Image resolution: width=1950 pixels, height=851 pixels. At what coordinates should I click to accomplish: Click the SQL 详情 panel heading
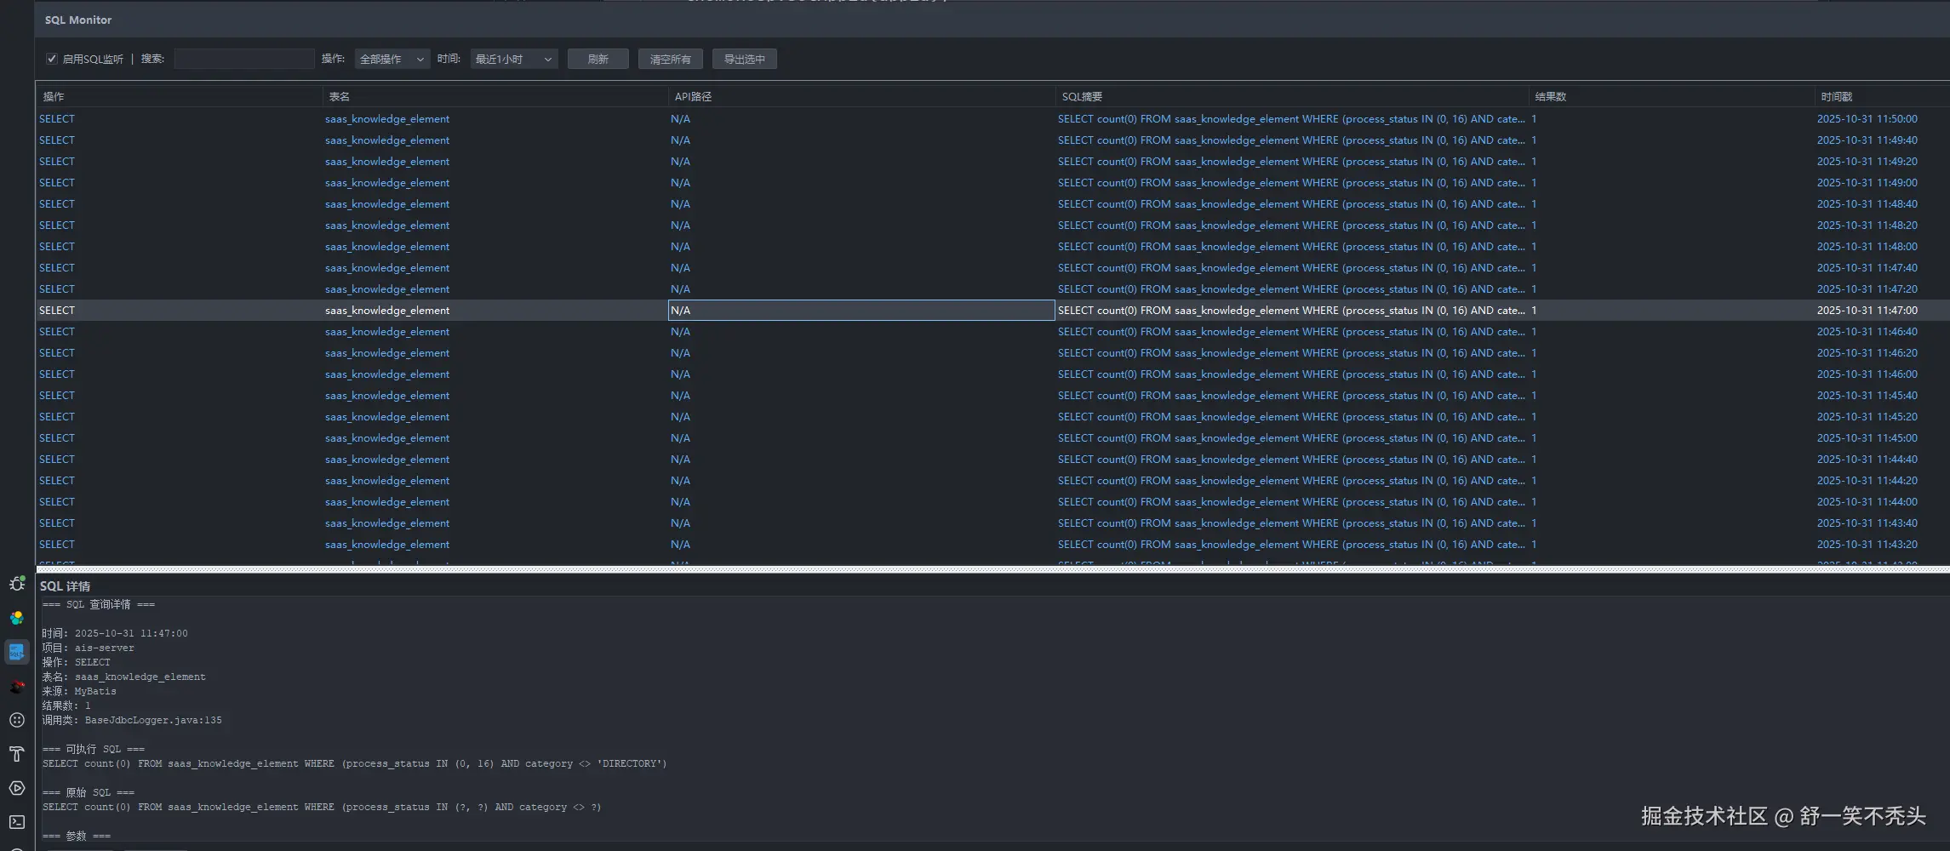[66, 586]
